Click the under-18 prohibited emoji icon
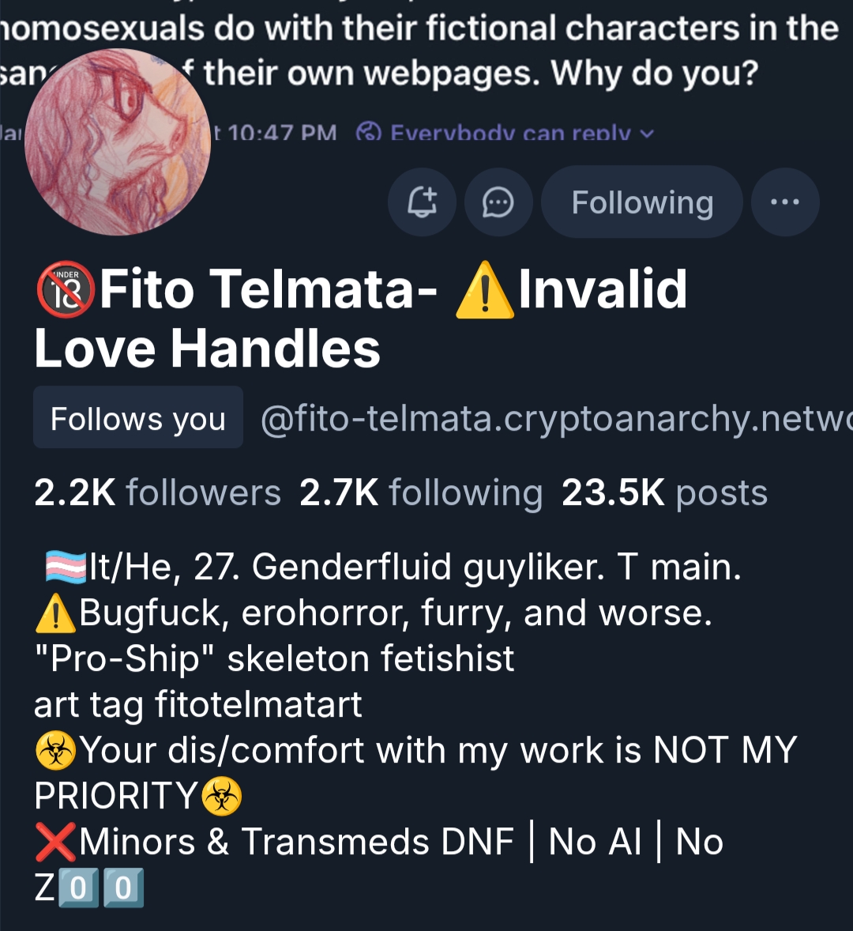 pyautogui.click(x=65, y=289)
